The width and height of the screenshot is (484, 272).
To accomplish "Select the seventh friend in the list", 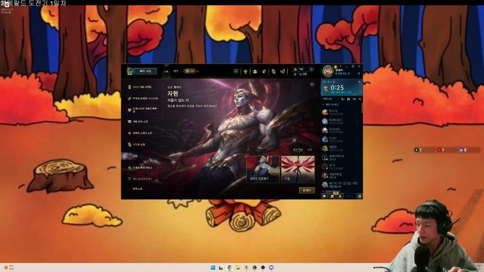I will 341,167.
